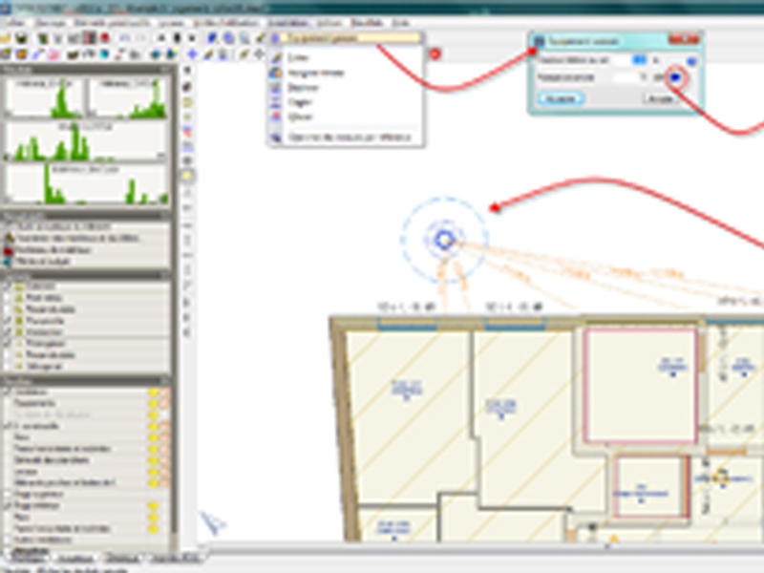Click the Annuler button in the dialog
The height and width of the screenshot is (573, 764).
(x=661, y=97)
